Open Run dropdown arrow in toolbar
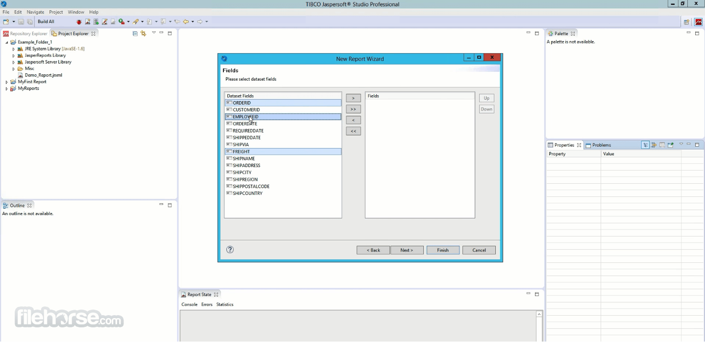 128,21
